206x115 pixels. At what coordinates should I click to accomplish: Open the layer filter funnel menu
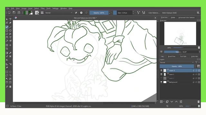point(196,63)
